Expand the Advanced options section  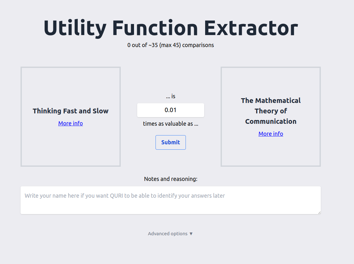170,234
